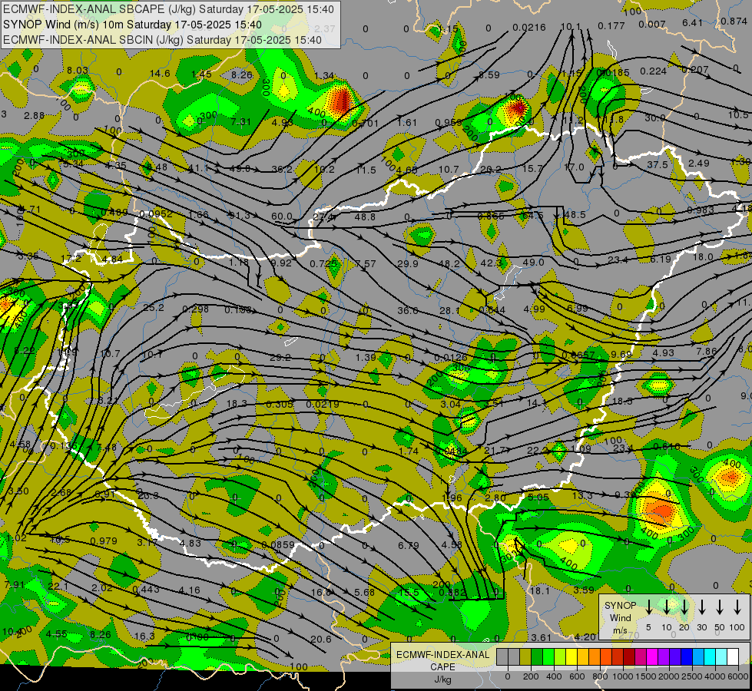Select the map value 9.69
752x691 pixels.
tap(621, 355)
